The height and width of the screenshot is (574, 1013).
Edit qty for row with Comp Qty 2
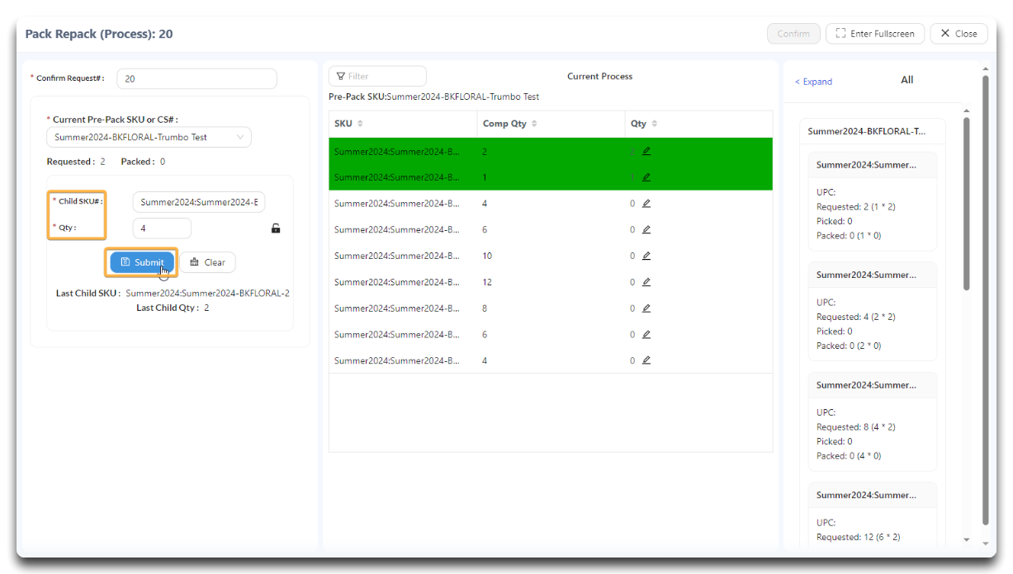646,151
